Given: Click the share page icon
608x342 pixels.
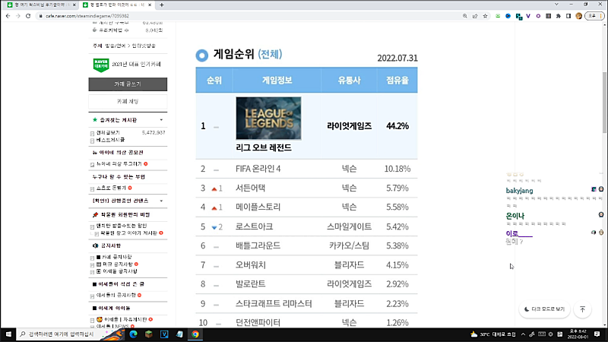Looking at the screenshot, I should [x=475, y=16].
